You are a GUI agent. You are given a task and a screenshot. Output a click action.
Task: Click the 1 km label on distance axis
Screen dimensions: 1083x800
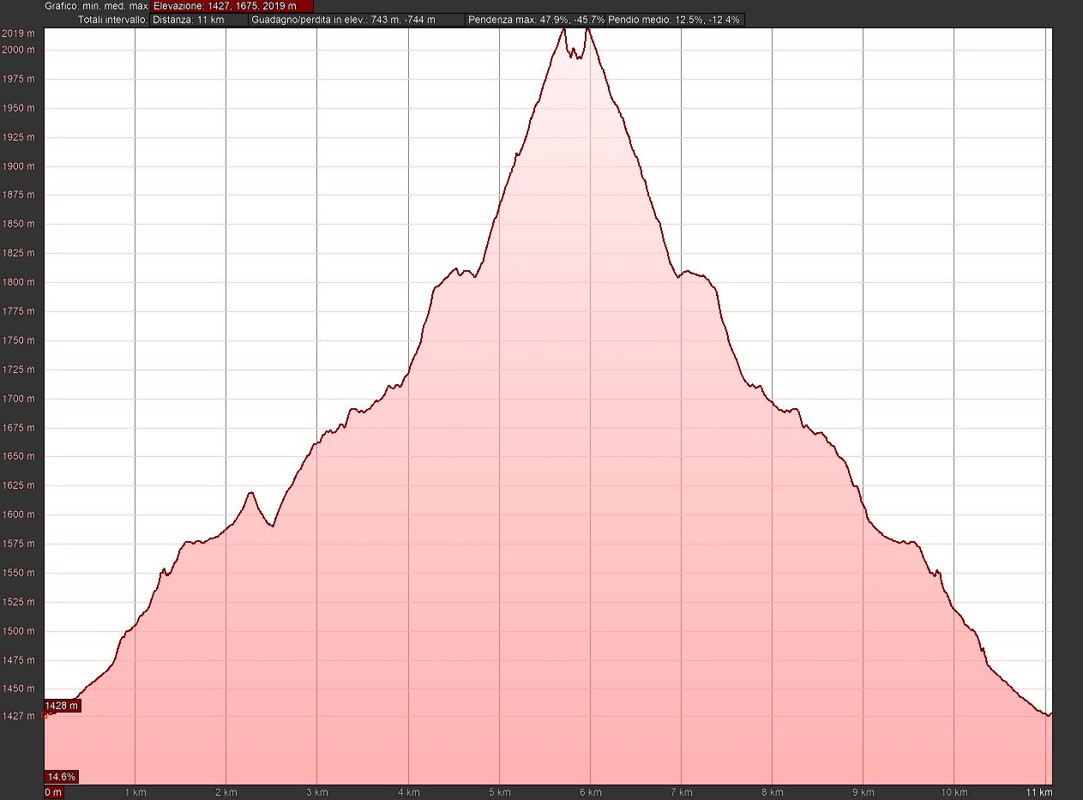(x=135, y=792)
